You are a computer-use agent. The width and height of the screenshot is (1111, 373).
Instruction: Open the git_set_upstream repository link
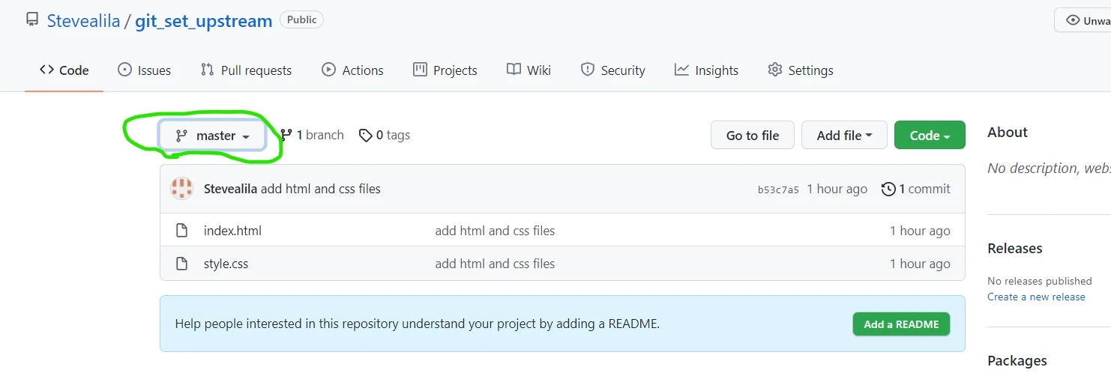pyautogui.click(x=203, y=21)
